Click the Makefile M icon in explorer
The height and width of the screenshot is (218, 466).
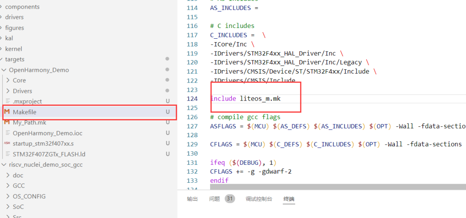(7, 112)
